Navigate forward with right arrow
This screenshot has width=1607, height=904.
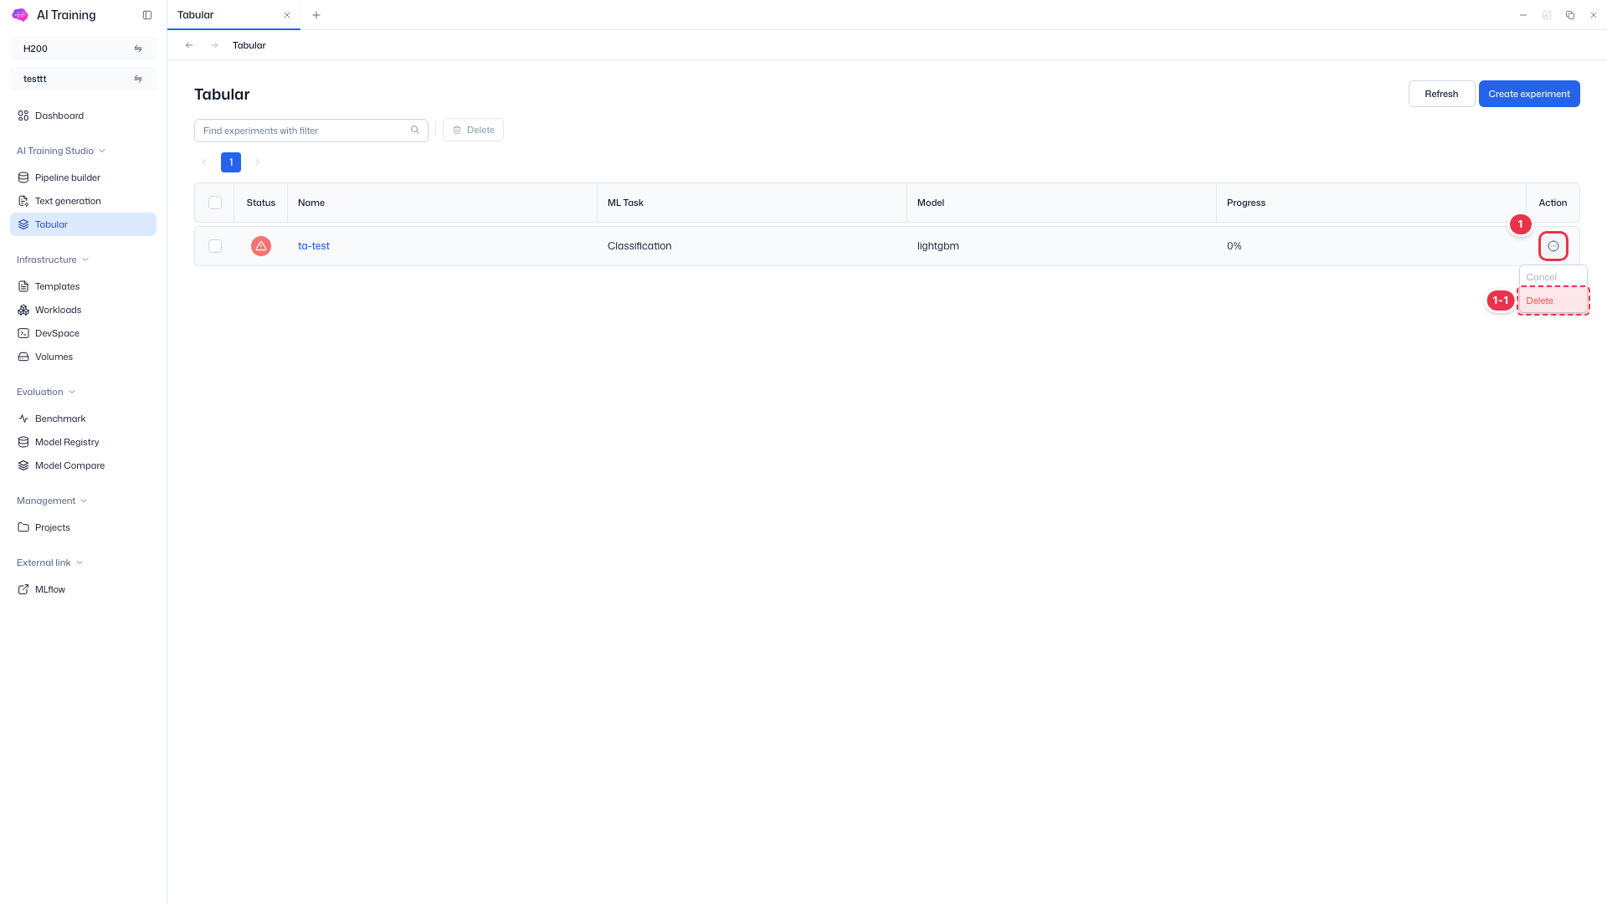(214, 45)
